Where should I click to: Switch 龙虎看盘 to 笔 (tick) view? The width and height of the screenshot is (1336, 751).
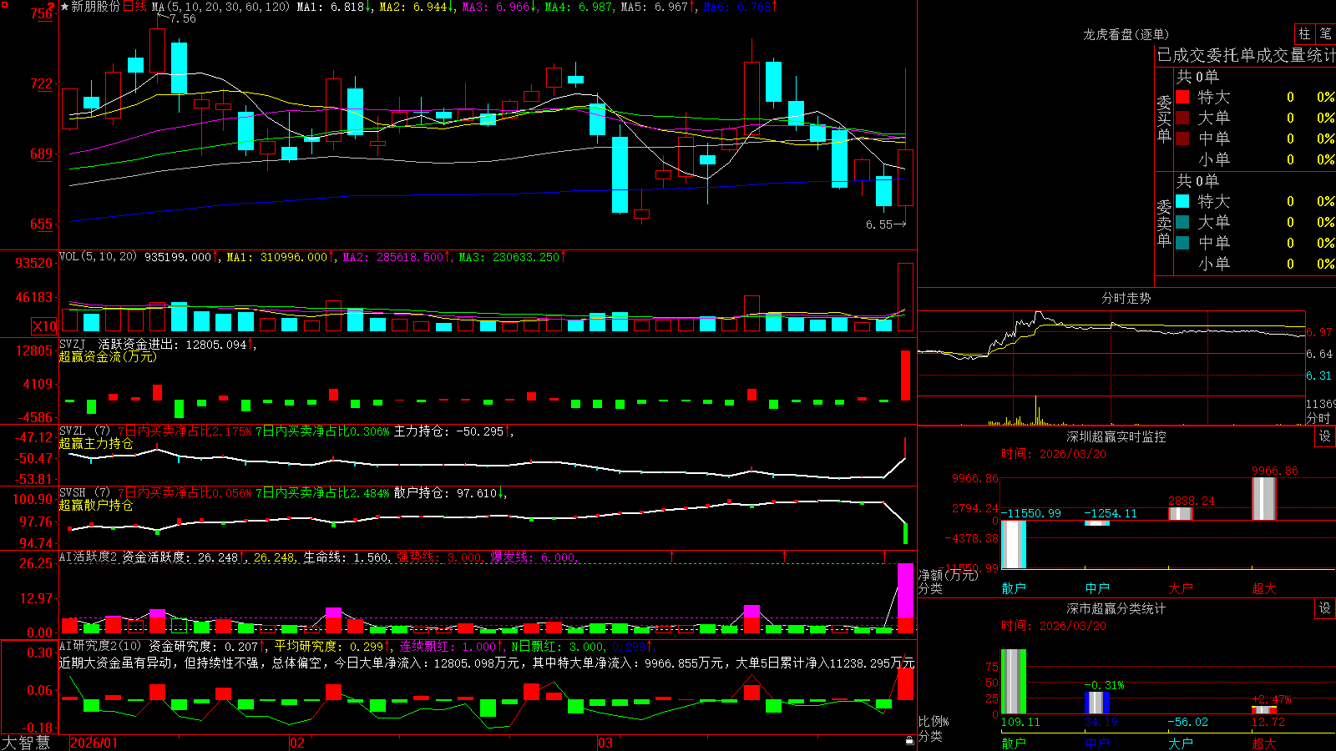point(1325,33)
